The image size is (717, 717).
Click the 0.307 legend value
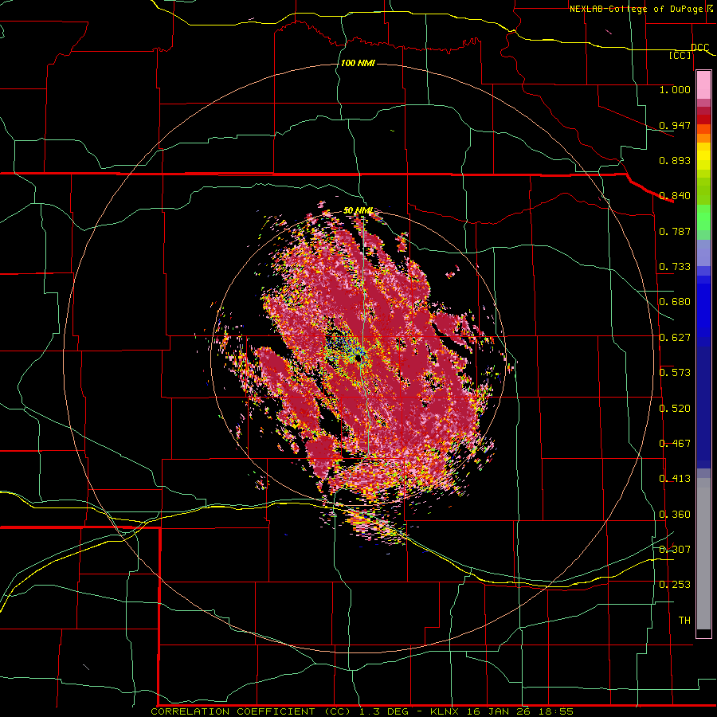pos(675,550)
